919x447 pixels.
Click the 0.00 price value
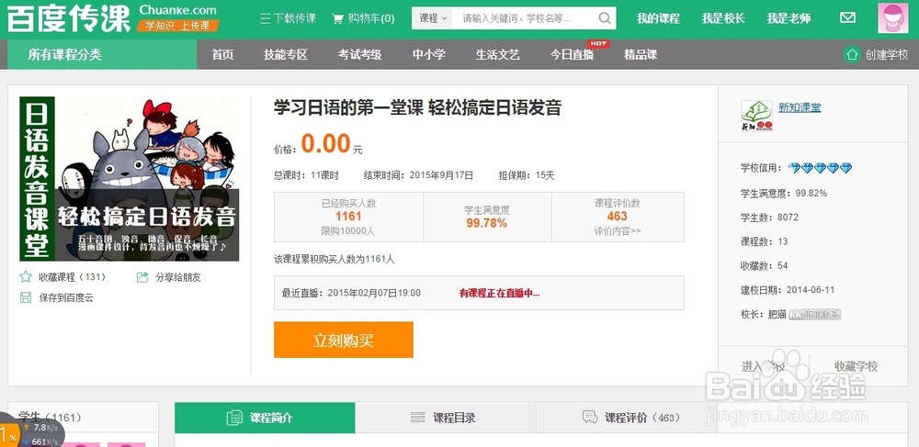pos(326,143)
